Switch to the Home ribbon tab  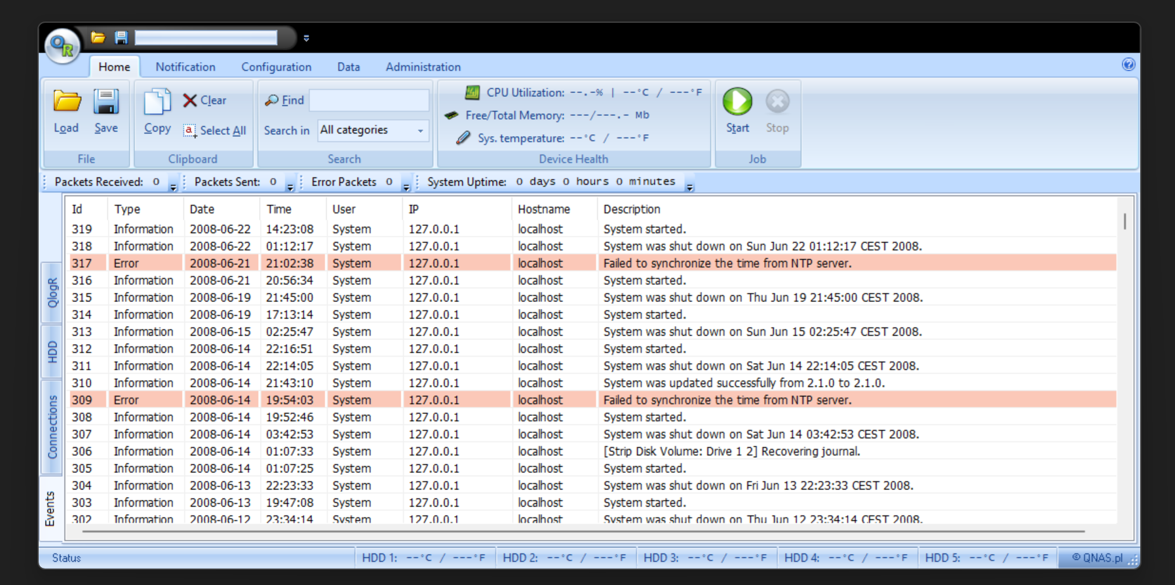114,66
